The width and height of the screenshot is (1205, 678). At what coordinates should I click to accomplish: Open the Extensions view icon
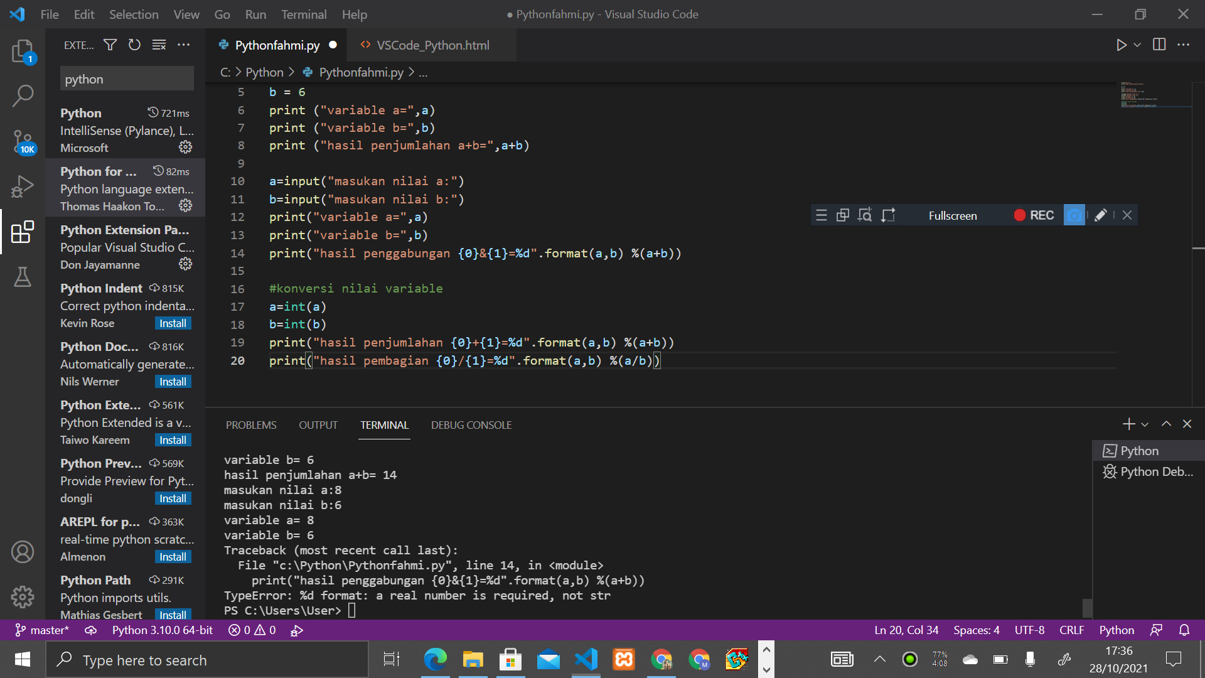tap(23, 232)
